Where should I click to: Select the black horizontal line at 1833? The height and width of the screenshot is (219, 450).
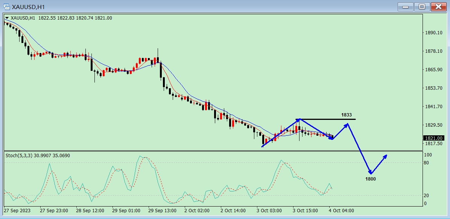tap(327, 119)
